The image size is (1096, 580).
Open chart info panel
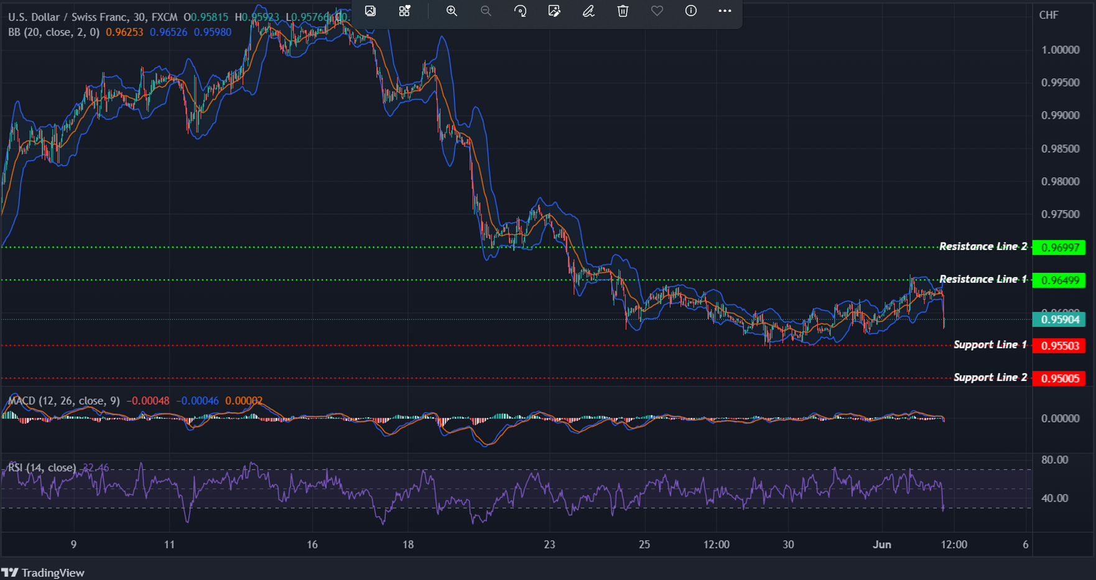click(x=690, y=11)
